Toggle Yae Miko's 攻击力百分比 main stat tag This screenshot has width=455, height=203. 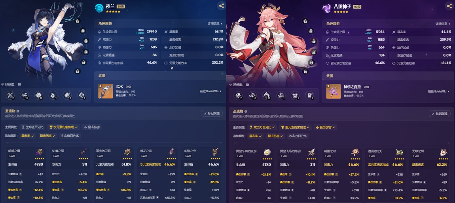click(263, 127)
